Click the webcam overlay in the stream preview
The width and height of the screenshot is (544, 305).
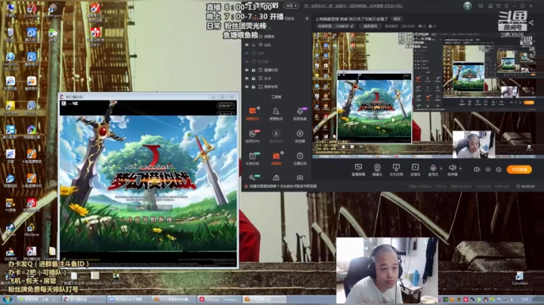474,144
